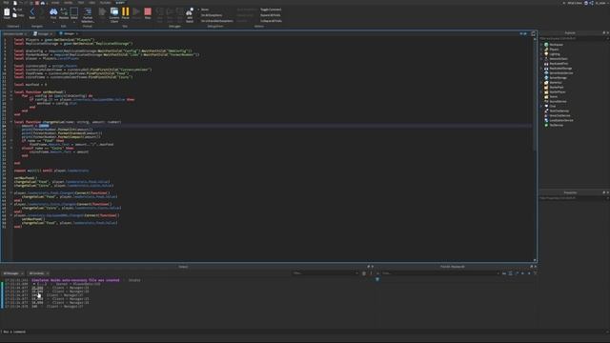Click Format Selection icon
Image resolution: width=610 pixels, height=343 pixels.
click(x=88, y=15)
